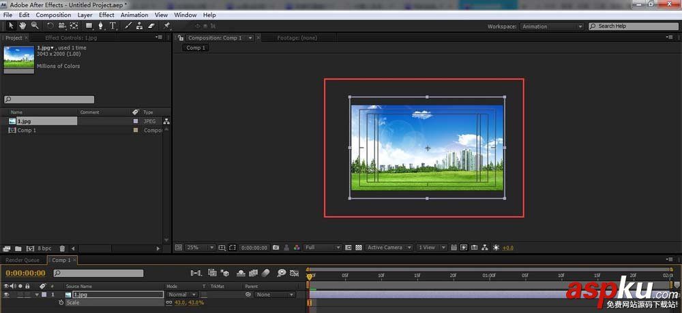Open the 1 View layout dropdown

click(x=431, y=248)
